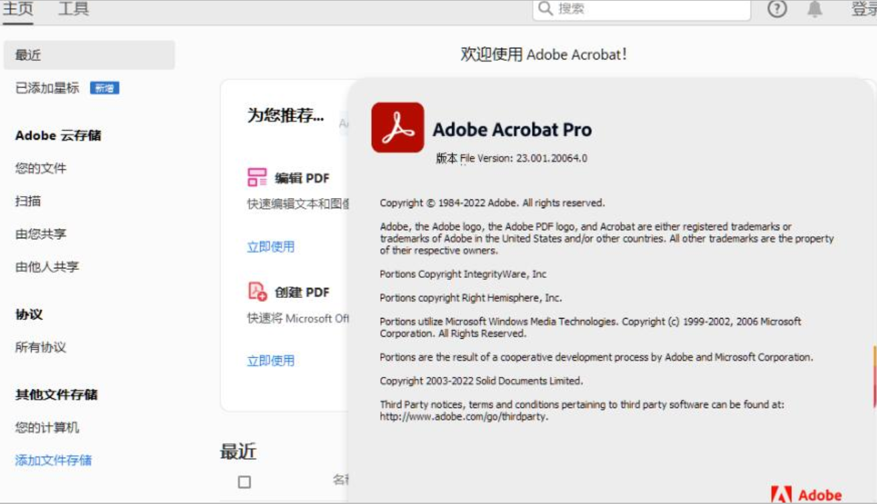The height and width of the screenshot is (504, 877).
Task: Click the Adobe Acrobat Pro logo icon
Action: point(397,127)
